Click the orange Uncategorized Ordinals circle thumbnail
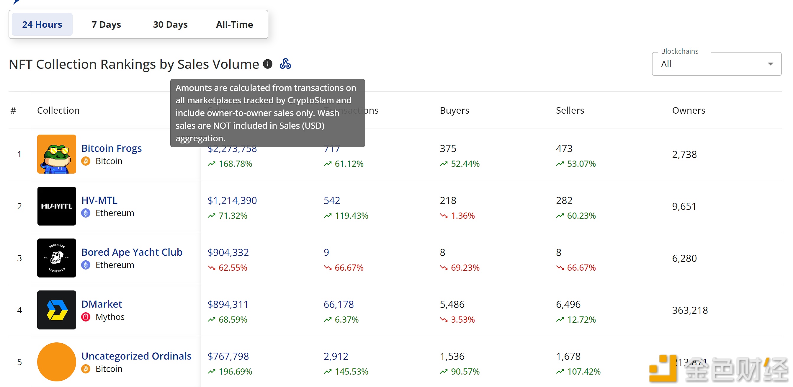This screenshot has height=387, width=793. coord(57,362)
